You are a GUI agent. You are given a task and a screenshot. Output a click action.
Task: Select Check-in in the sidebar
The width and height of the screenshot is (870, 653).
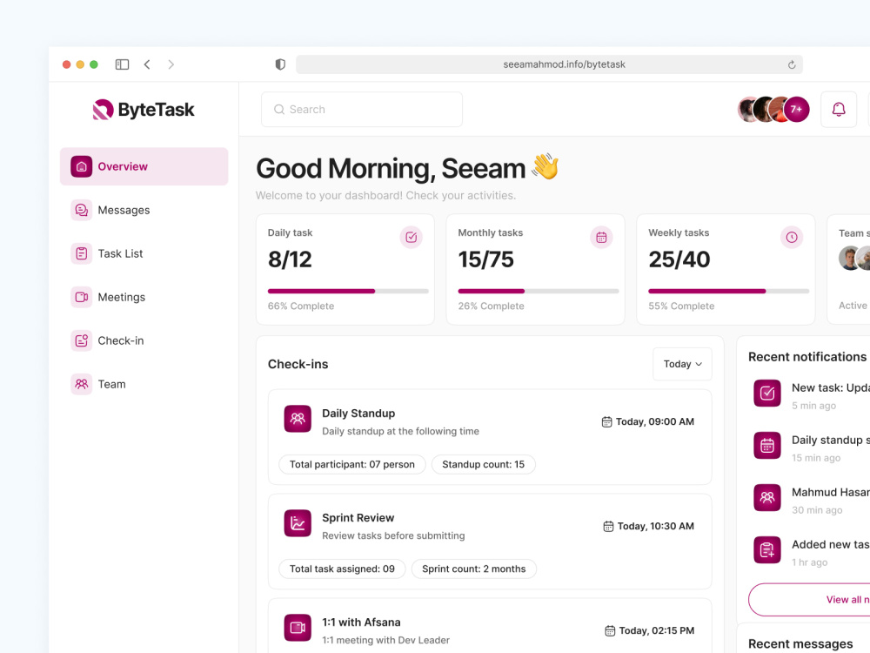point(144,340)
